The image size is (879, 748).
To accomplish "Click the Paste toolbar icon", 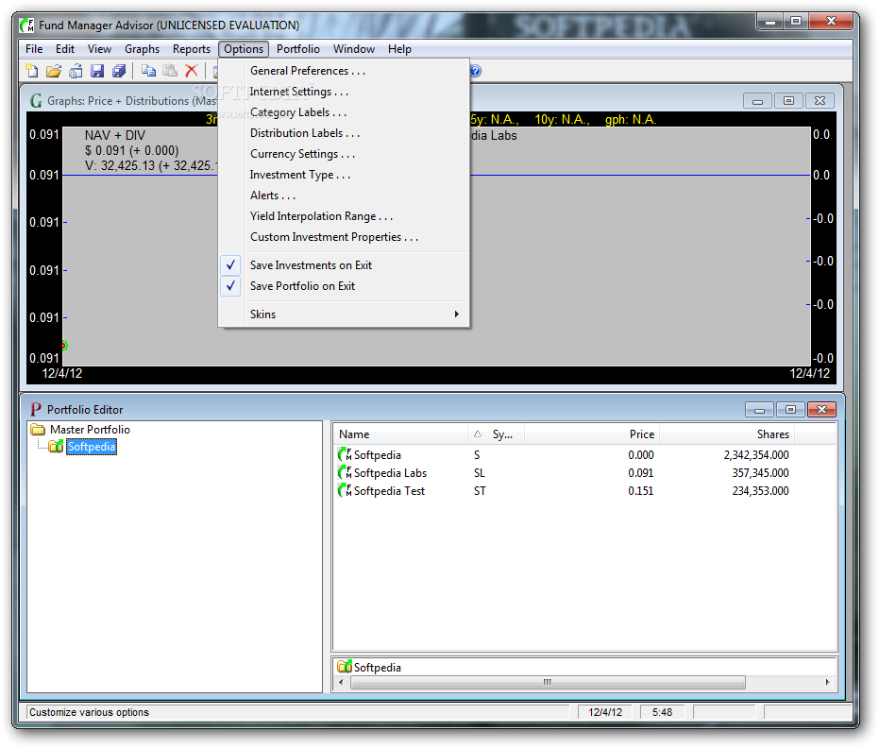I will click(170, 71).
